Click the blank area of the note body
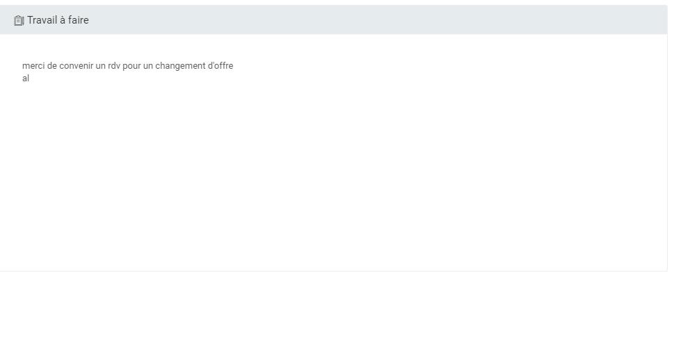This screenshot has height=357, width=674. 348,174
